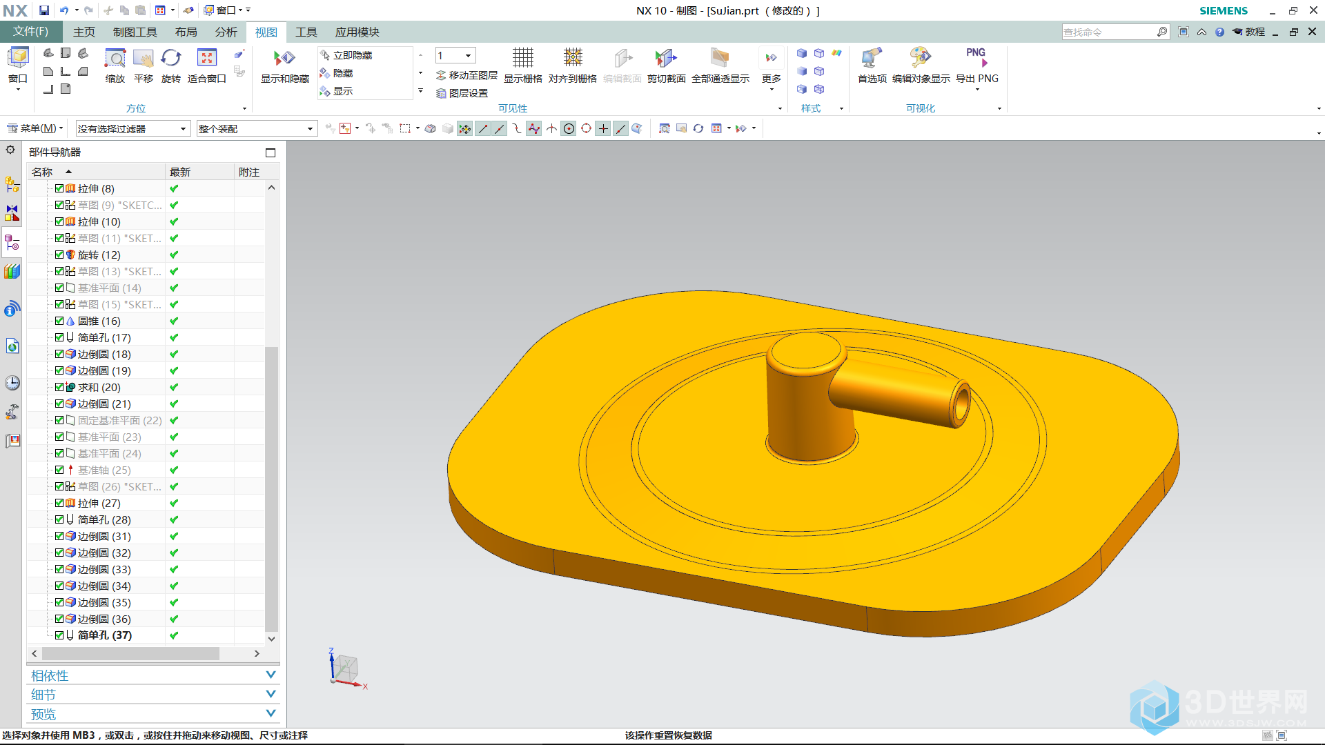Toggle the 简单孔 (37) feature checkbox

click(x=59, y=635)
